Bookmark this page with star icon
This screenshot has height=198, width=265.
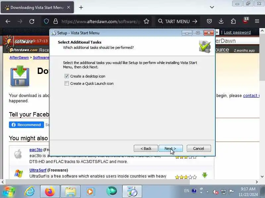point(146,21)
